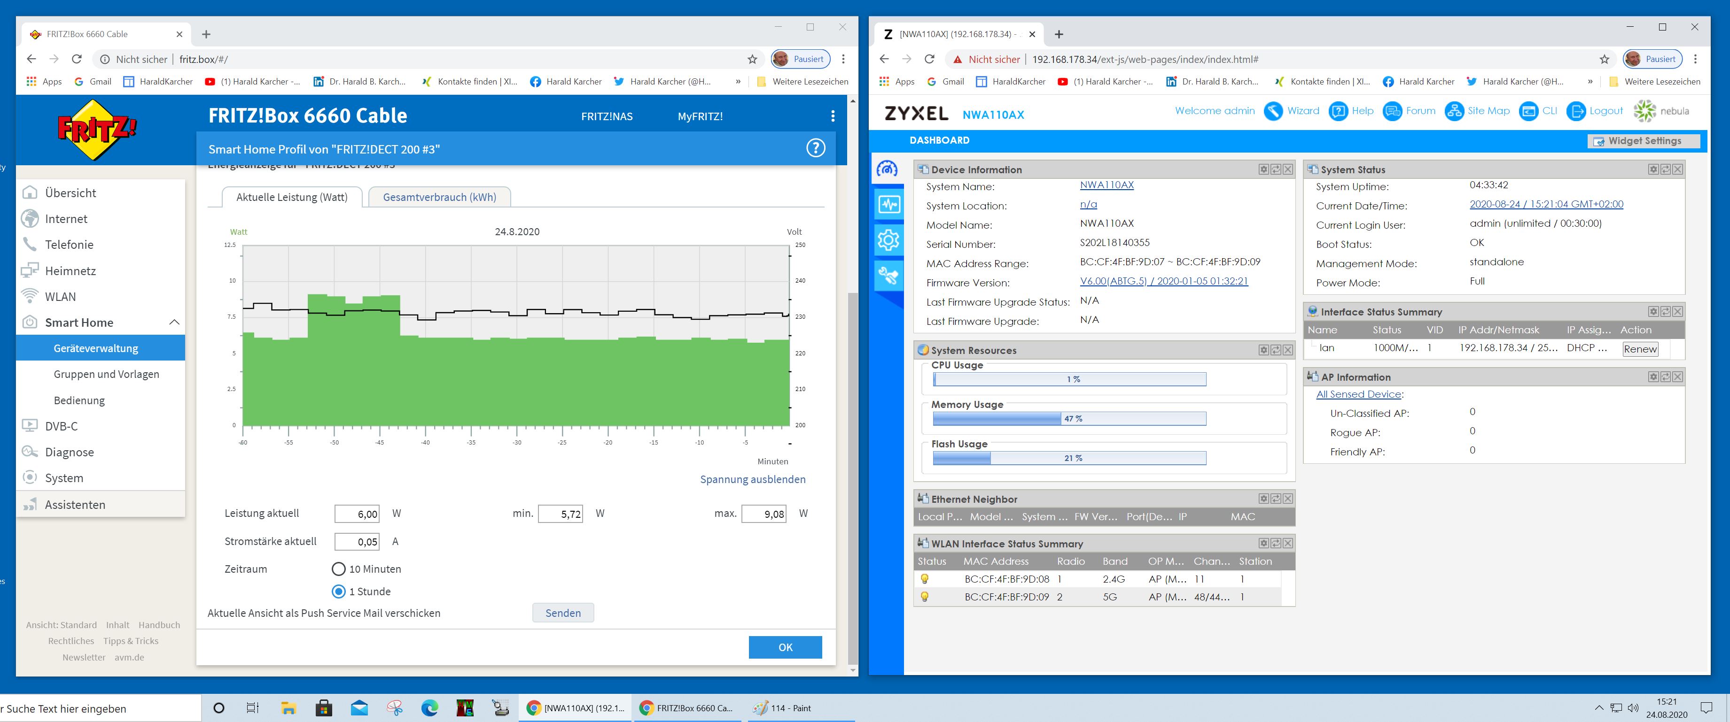Select the 10 Minuten radio button
The image size is (1730, 722).
[x=338, y=569]
